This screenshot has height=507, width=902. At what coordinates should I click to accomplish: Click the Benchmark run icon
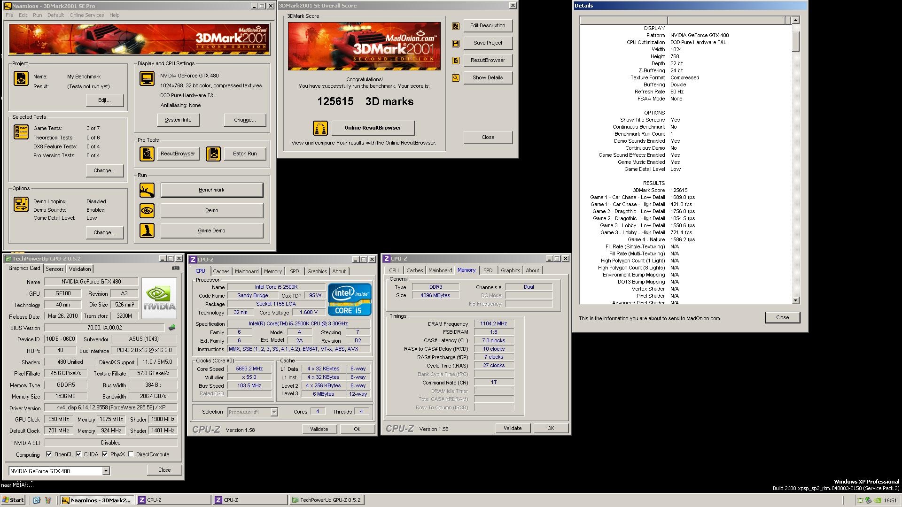147,190
